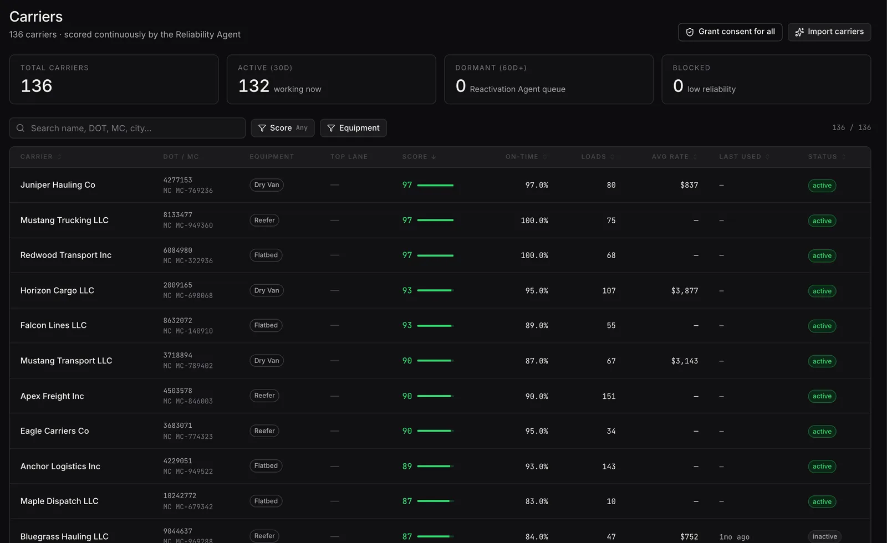Click the magnifier icon in search box
The width and height of the screenshot is (887, 543).
click(x=21, y=128)
